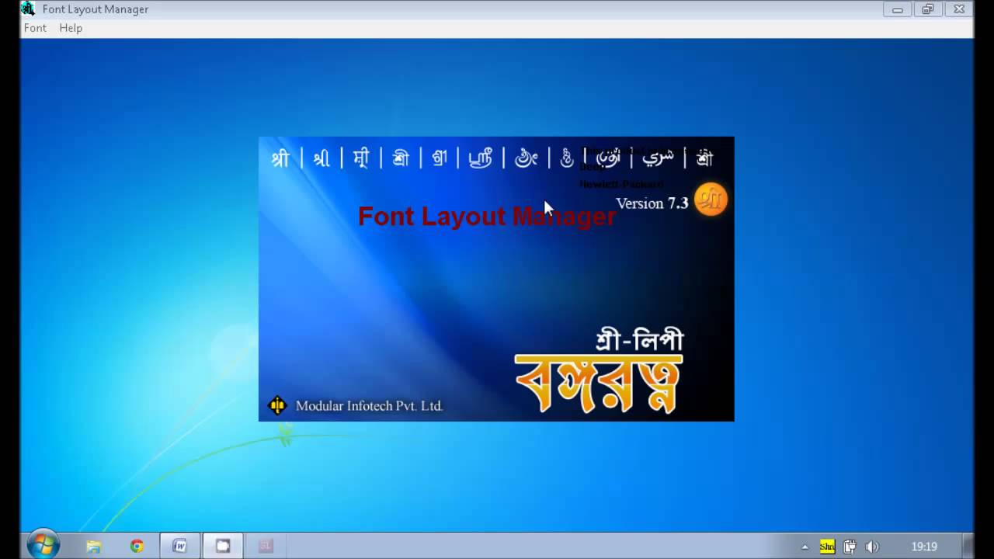This screenshot has width=994, height=559.
Task: Open the Help menu
Action: click(71, 28)
